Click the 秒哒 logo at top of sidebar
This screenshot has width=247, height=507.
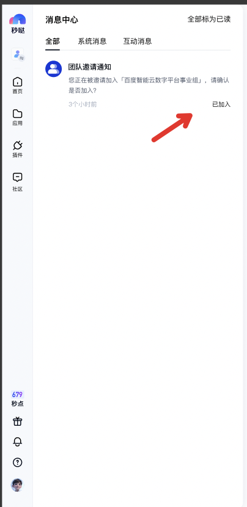coord(18,24)
